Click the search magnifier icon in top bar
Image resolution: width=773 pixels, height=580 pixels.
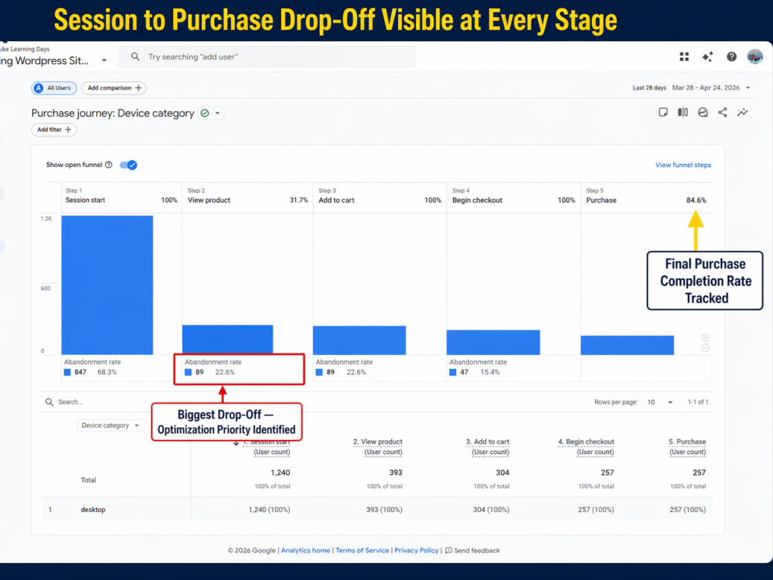[135, 56]
